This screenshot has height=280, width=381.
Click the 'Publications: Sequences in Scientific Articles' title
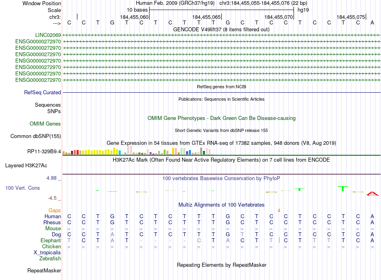point(221,99)
